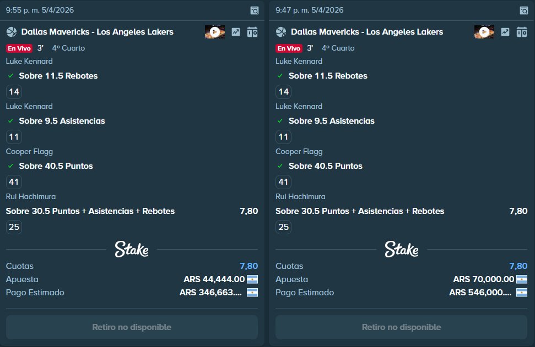The height and width of the screenshot is (347, 535).
Task: Click Cooper Flagg name on 9:55 p. m. slip
Action: point(29,152)
